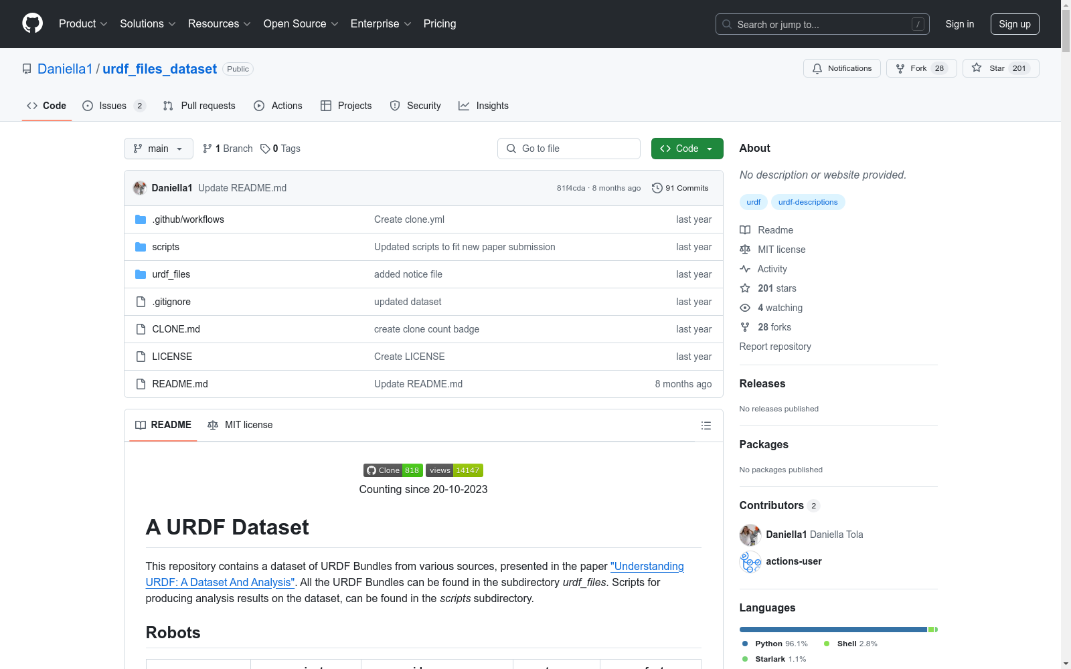1071x669 pixels.
Task: Click the Report repository link
Action: pos(775,347)
